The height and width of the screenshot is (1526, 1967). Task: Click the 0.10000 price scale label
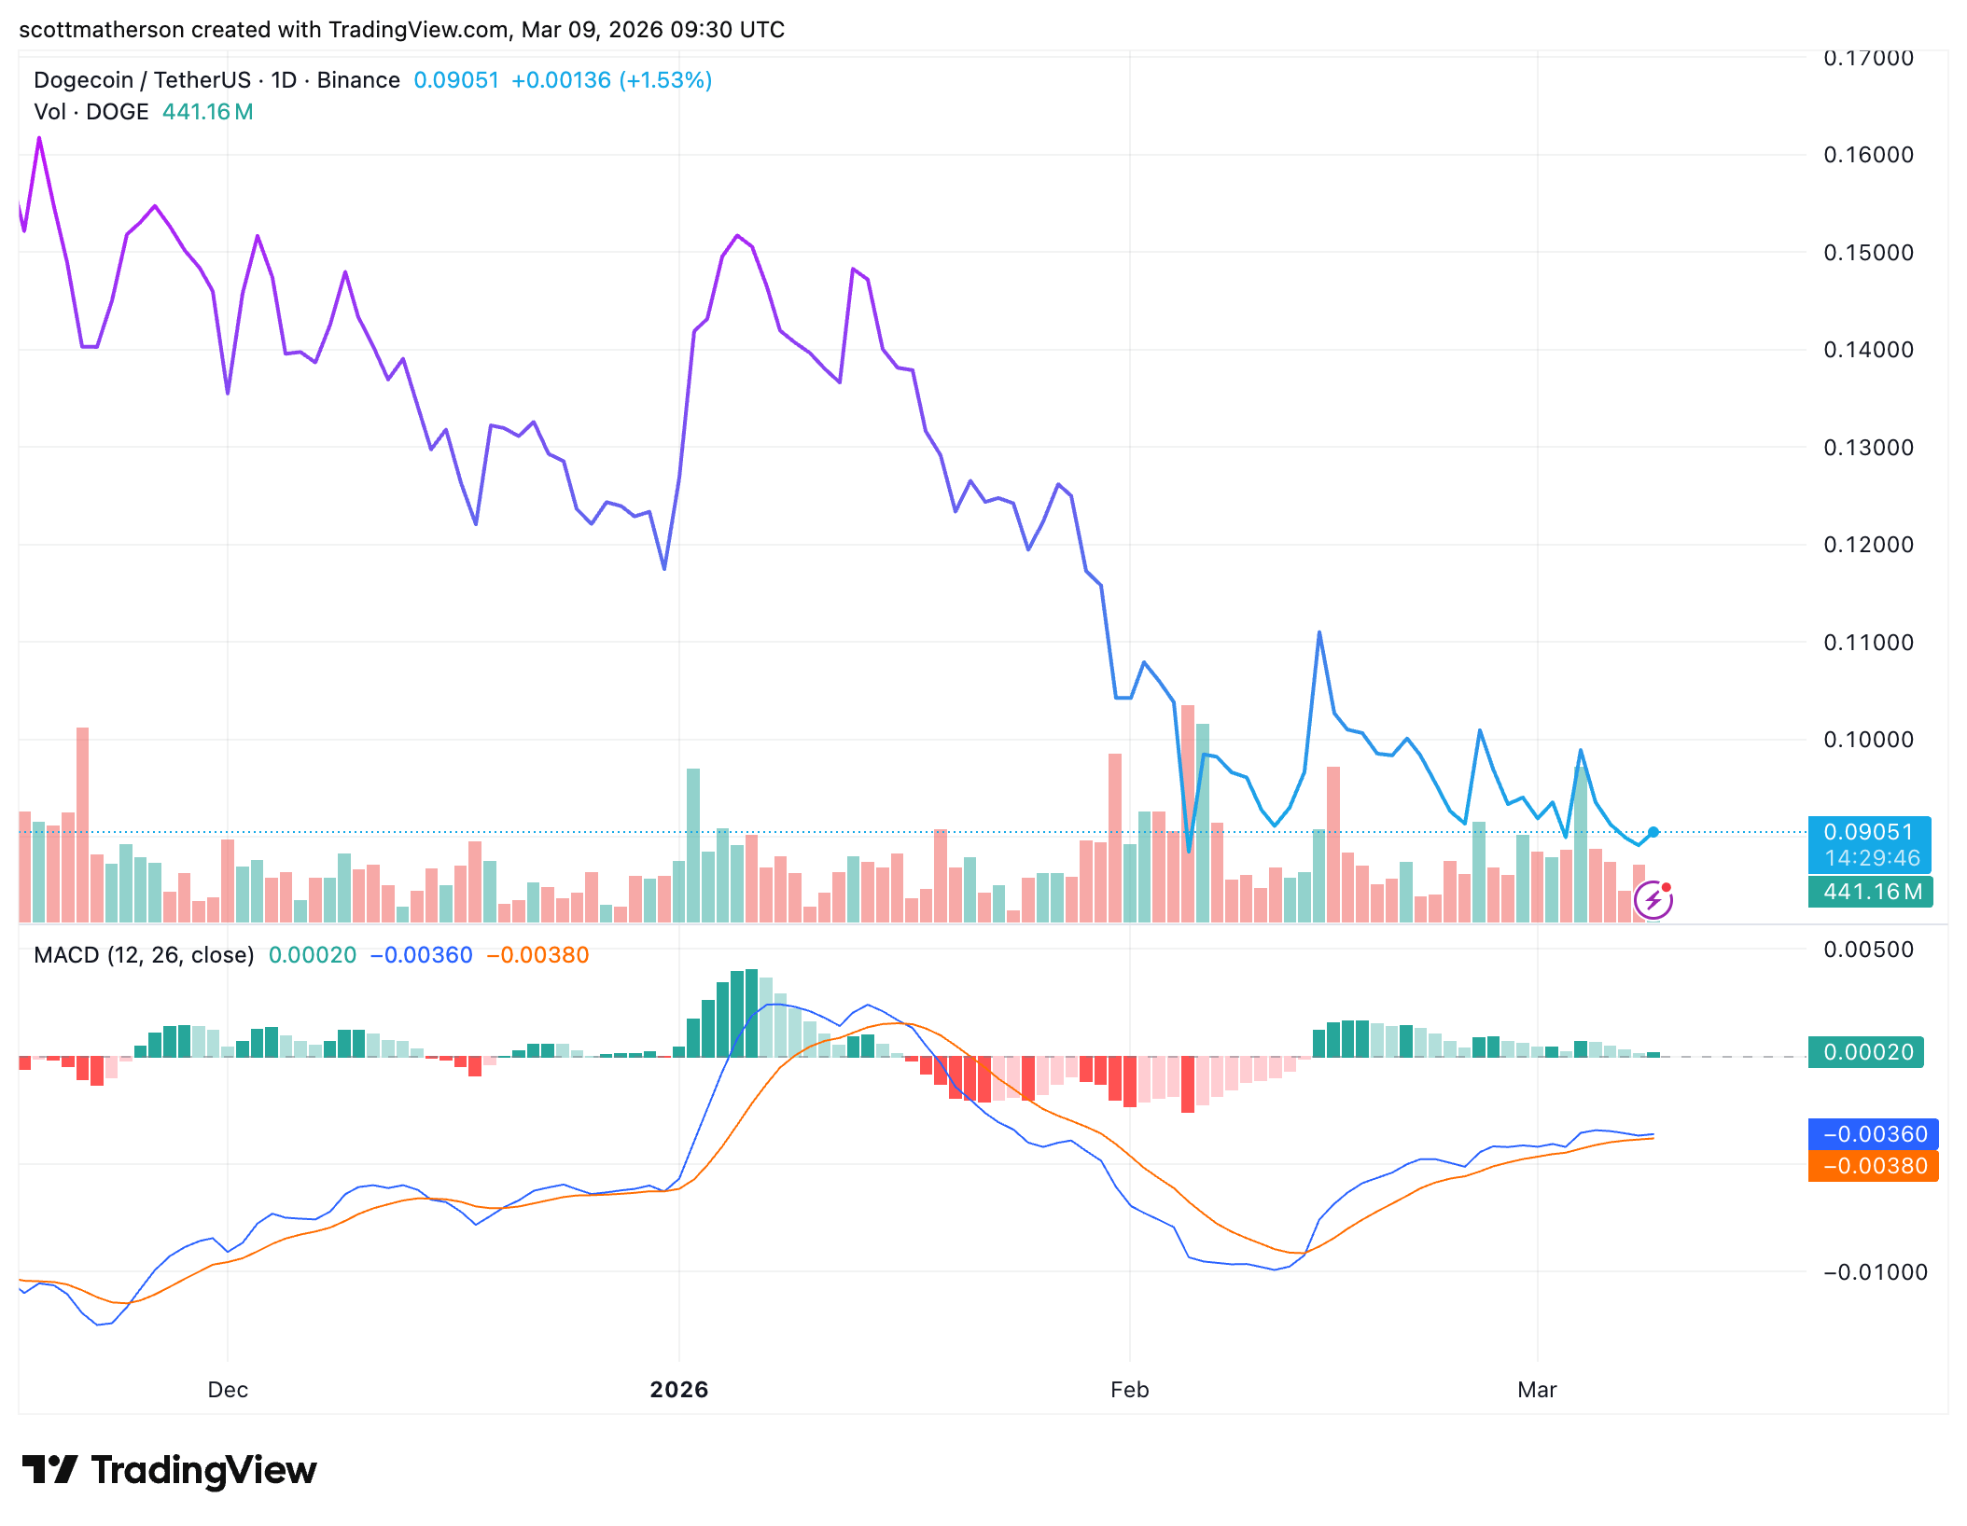(1869, 740)
